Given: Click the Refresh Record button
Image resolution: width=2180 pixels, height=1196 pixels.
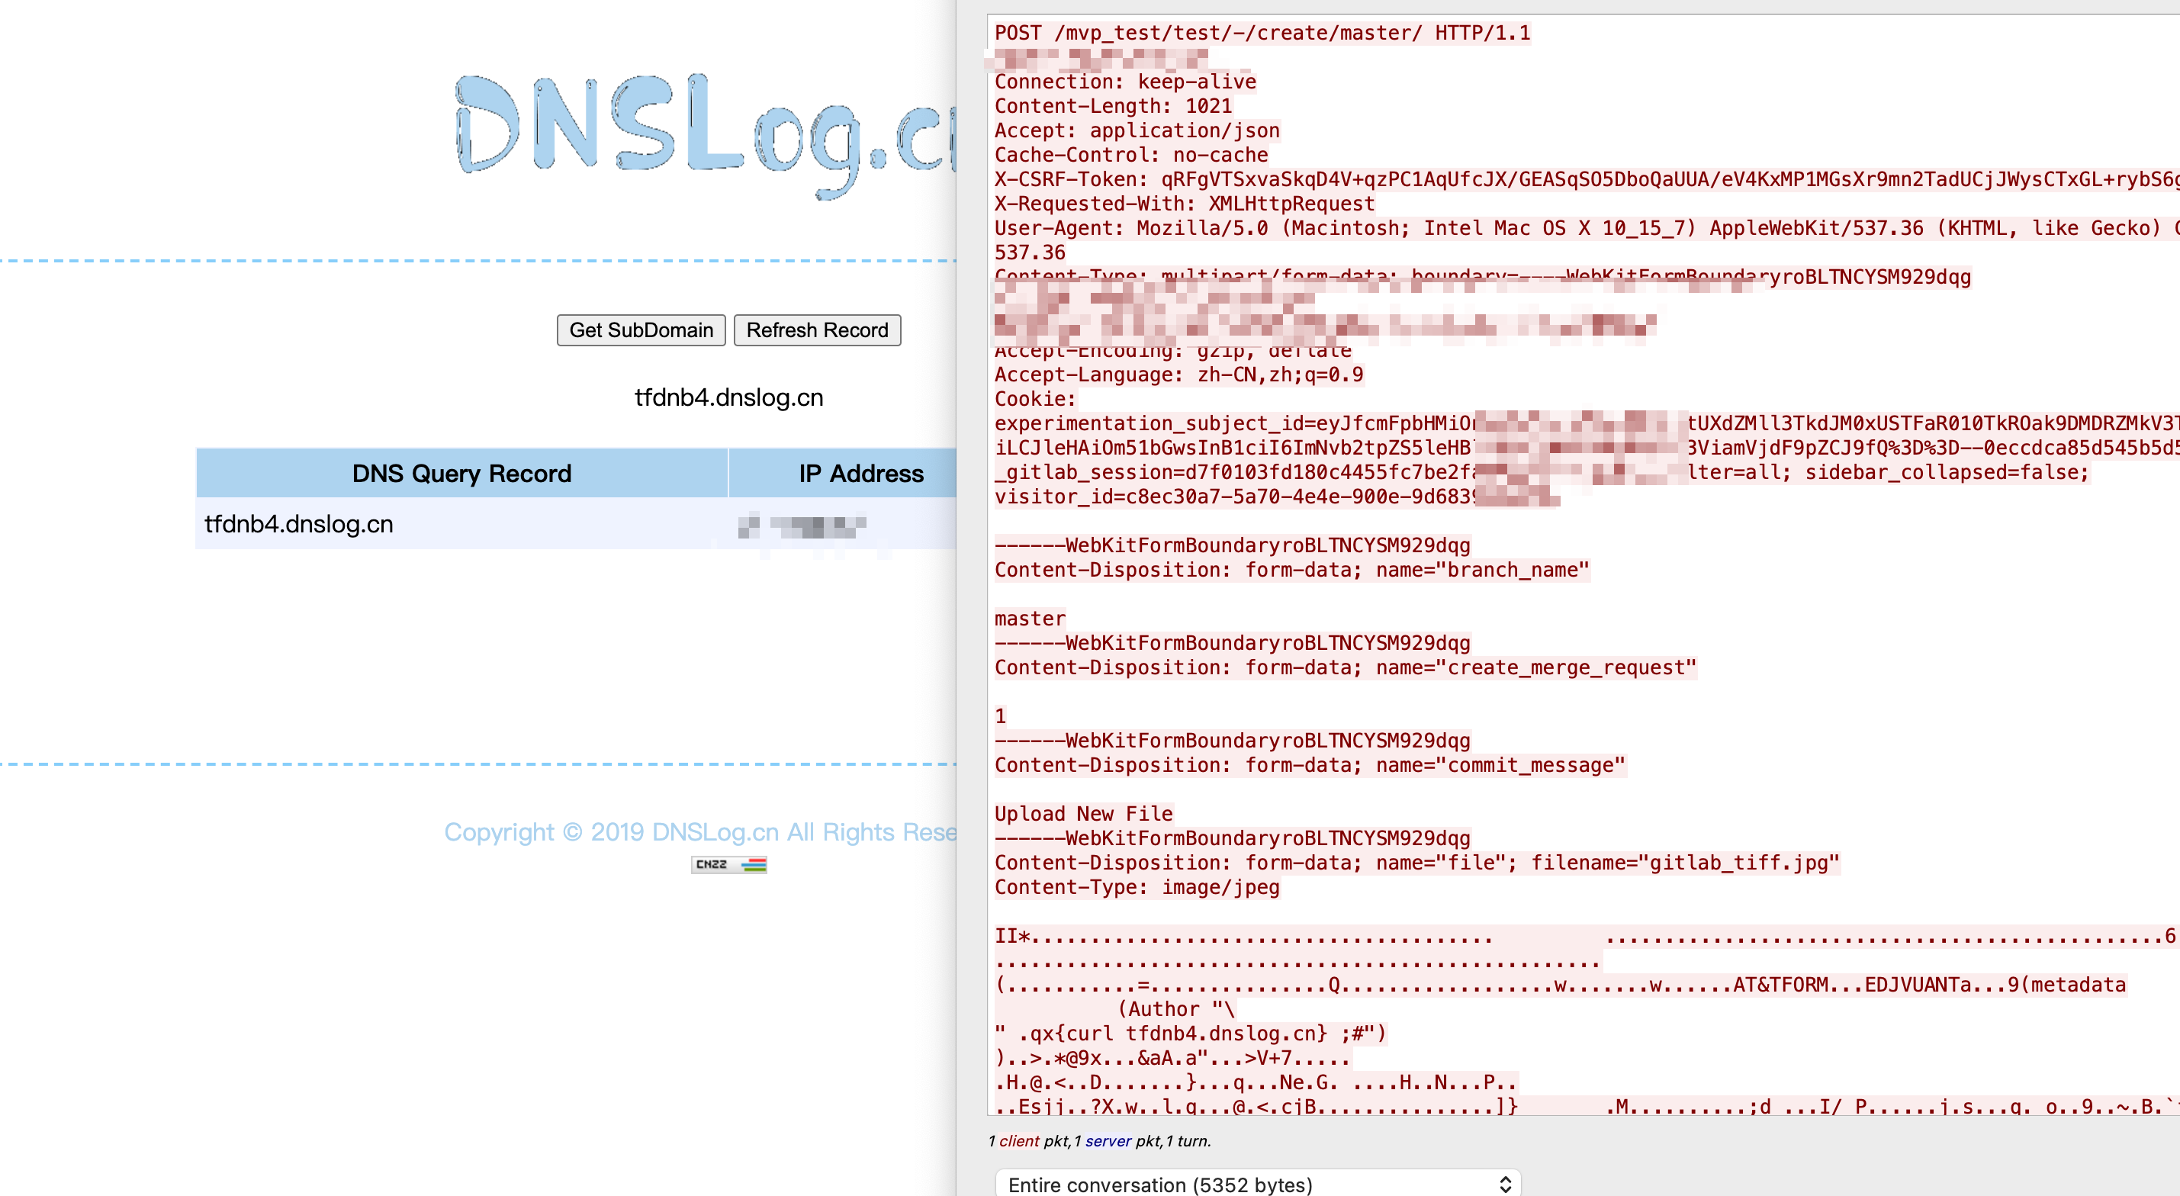Looking at the screenshot, I should (817, 330).
